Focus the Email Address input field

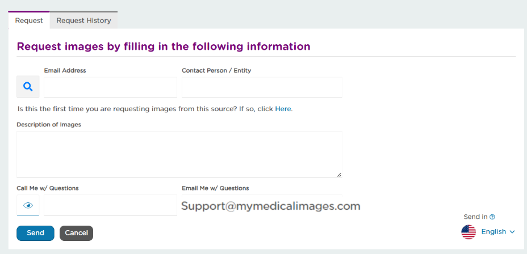point(110,87)
